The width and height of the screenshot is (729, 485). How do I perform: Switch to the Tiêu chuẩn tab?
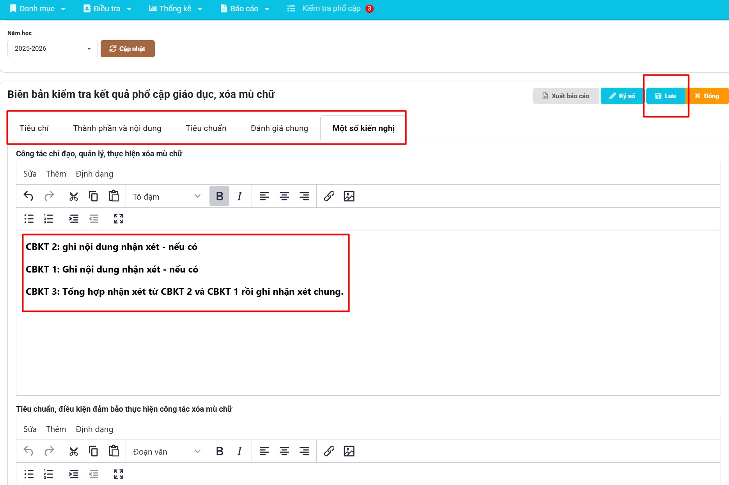[206, 128]
